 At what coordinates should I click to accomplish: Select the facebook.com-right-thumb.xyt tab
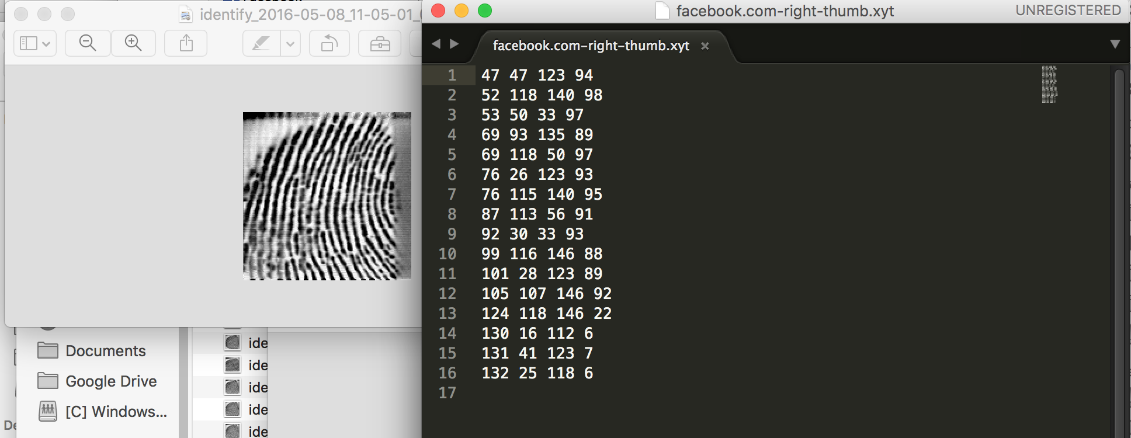tap(591, 46)
